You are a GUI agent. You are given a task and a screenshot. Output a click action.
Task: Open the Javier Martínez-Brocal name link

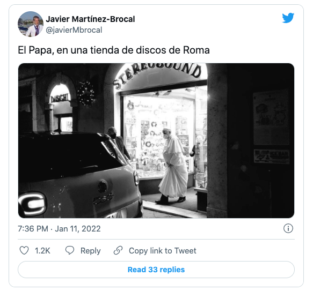(90, 19)
